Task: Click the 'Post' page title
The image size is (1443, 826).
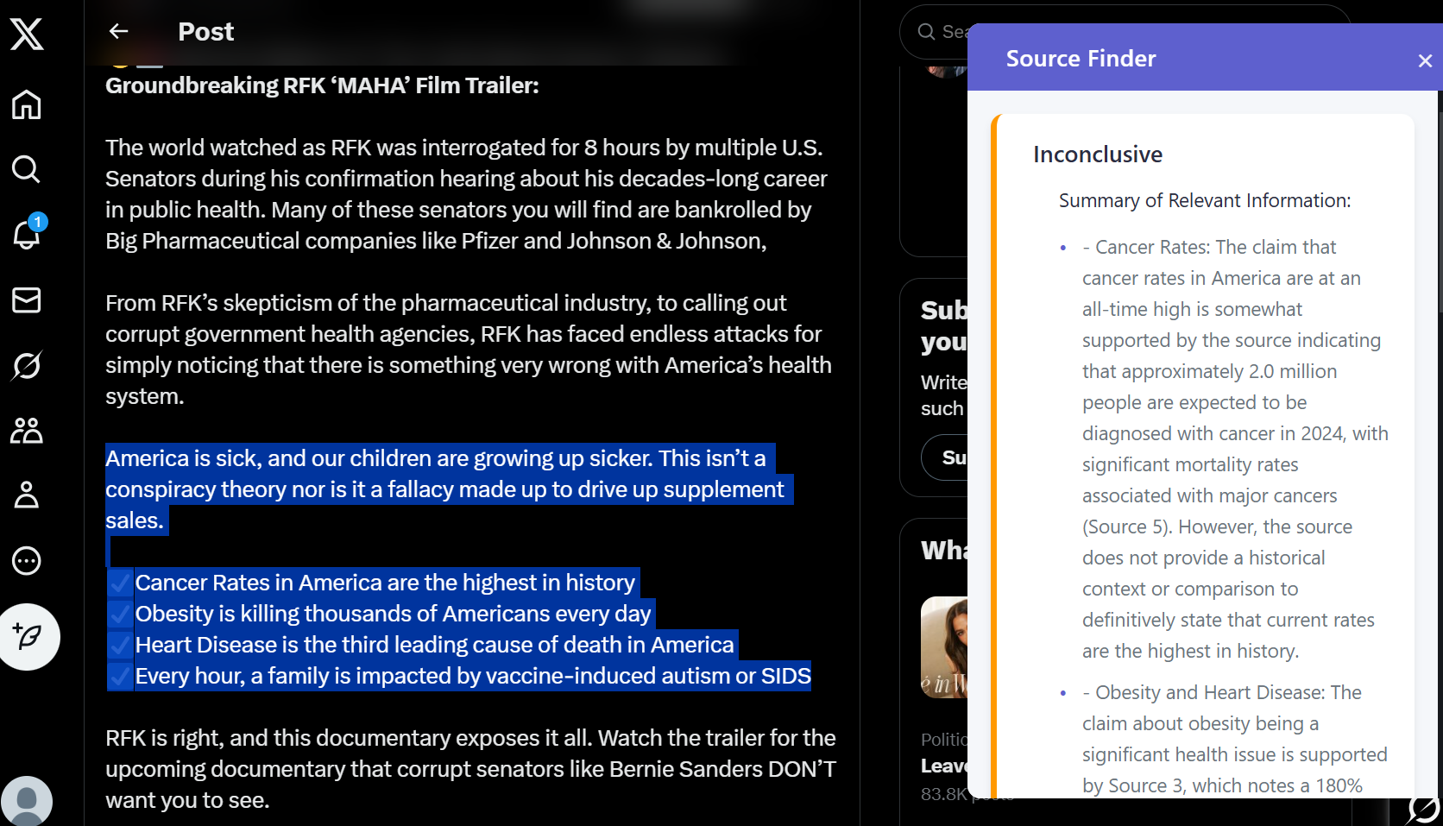Action: (x=205, y=32)
